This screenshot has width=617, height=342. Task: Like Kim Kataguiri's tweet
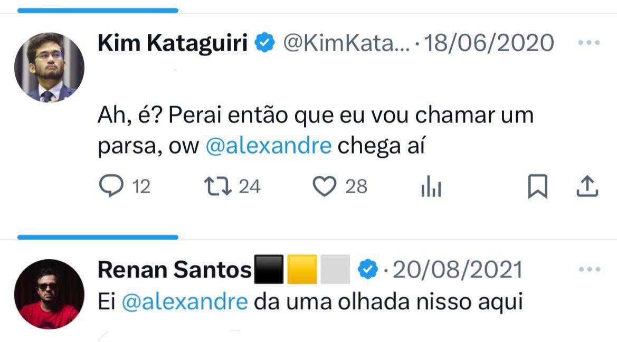(325, 187)
